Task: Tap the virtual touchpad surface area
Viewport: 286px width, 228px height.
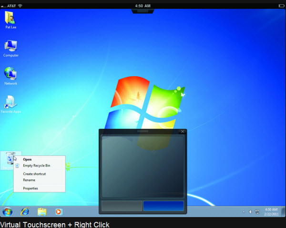Action: click(x=143, y=167)
